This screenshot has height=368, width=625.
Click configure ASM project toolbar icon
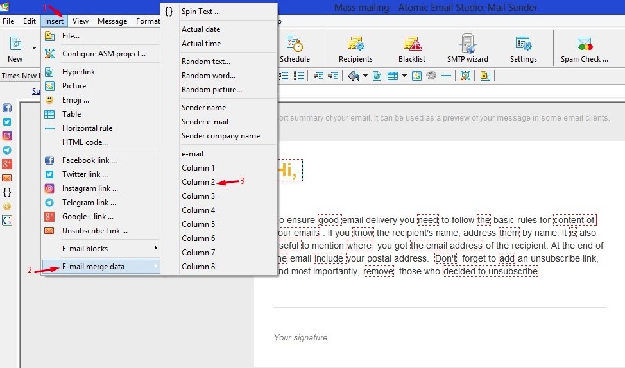[x=465, y=76]
